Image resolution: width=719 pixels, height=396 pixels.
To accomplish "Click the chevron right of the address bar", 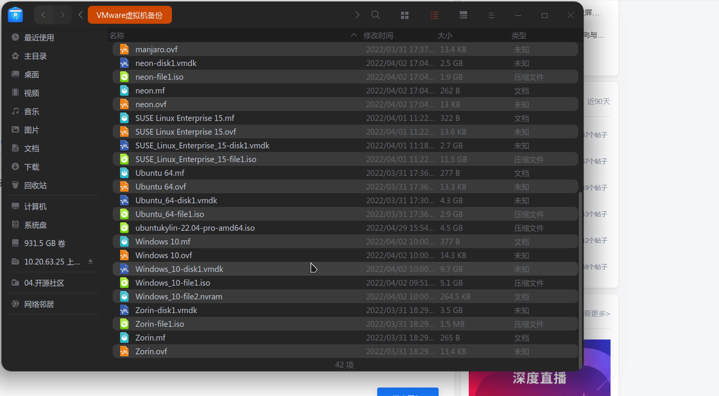I will tap(358, 15).
